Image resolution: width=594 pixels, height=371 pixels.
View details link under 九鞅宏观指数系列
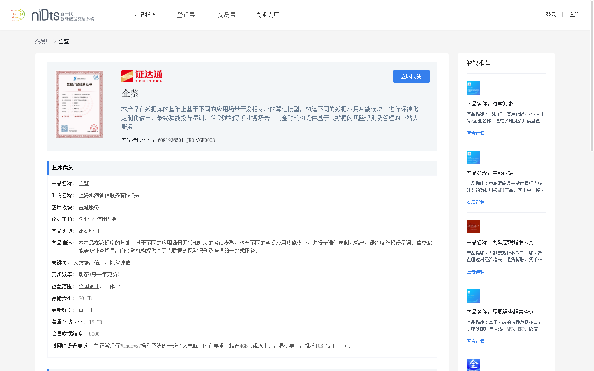click(x=476, y=272)
